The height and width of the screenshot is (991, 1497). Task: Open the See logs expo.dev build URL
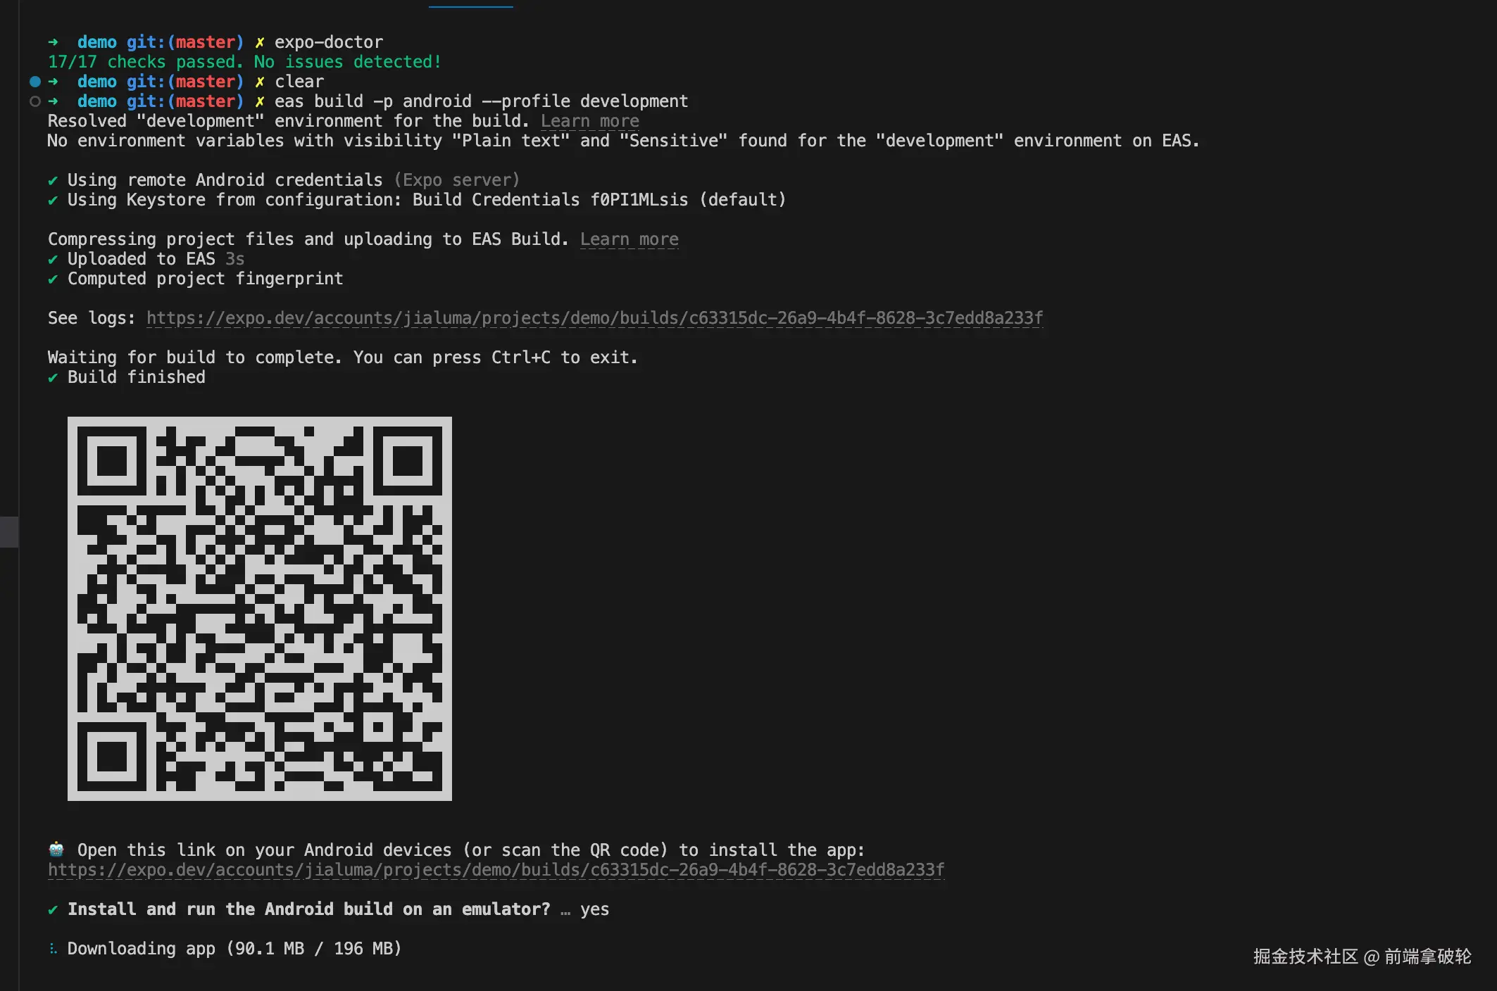tap(595, 318)
